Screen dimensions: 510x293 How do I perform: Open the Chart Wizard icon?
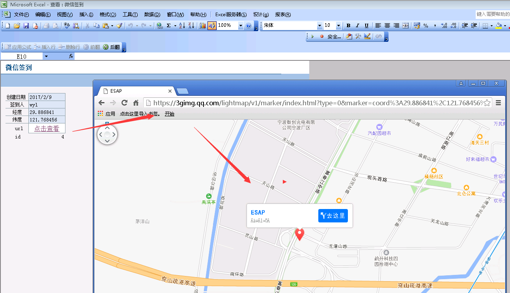(203, 26)
